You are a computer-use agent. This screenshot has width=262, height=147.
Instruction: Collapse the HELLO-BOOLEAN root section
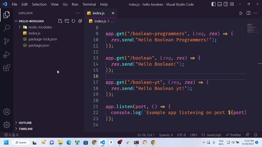click(x=16, y=21)
